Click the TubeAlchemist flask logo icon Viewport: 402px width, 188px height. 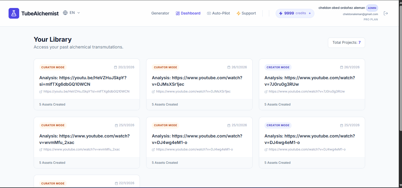click(14, 13)
